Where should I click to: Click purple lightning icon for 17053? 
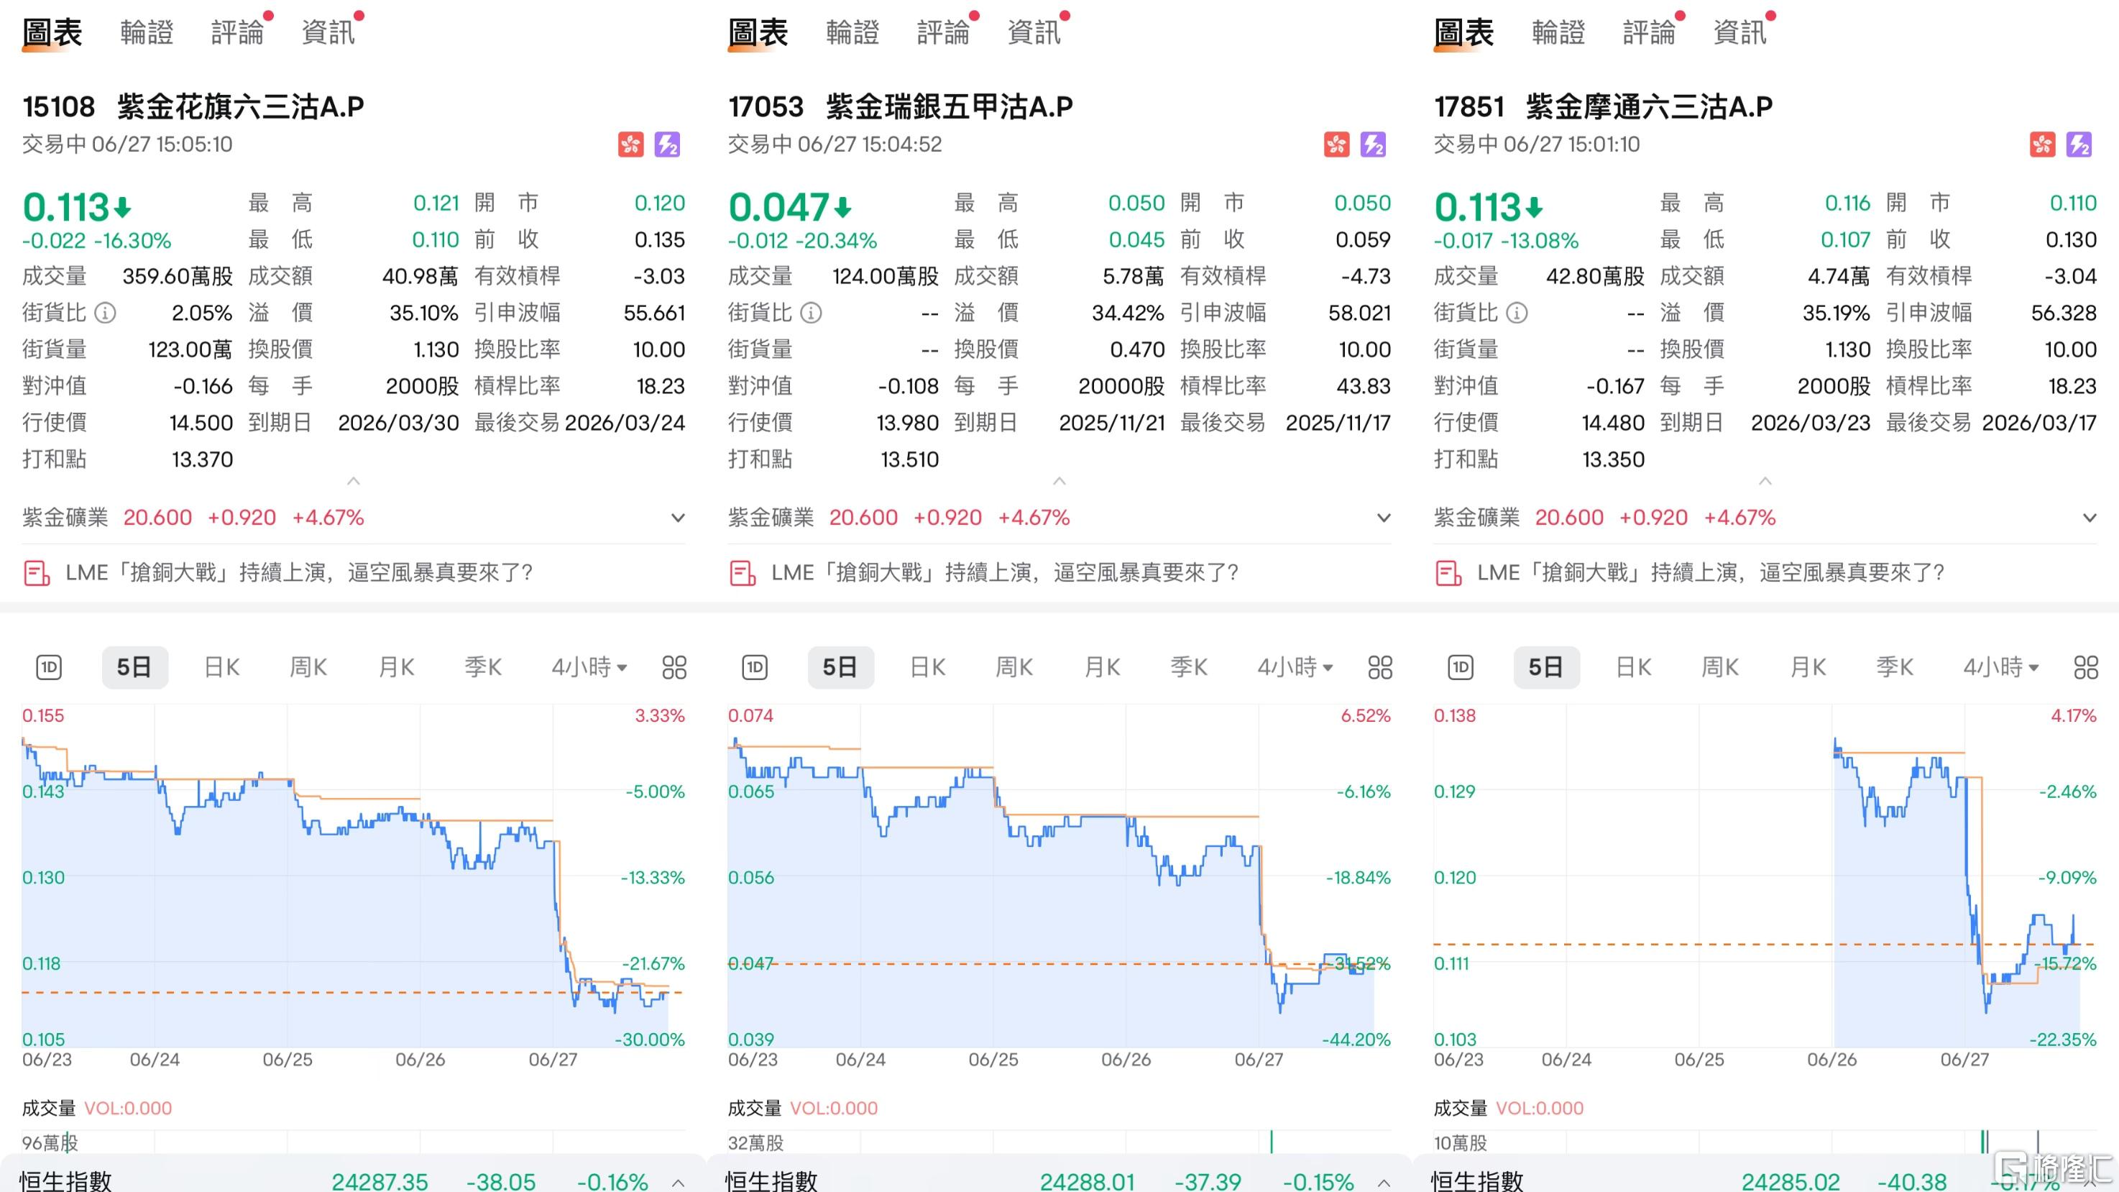[1373, 145]
